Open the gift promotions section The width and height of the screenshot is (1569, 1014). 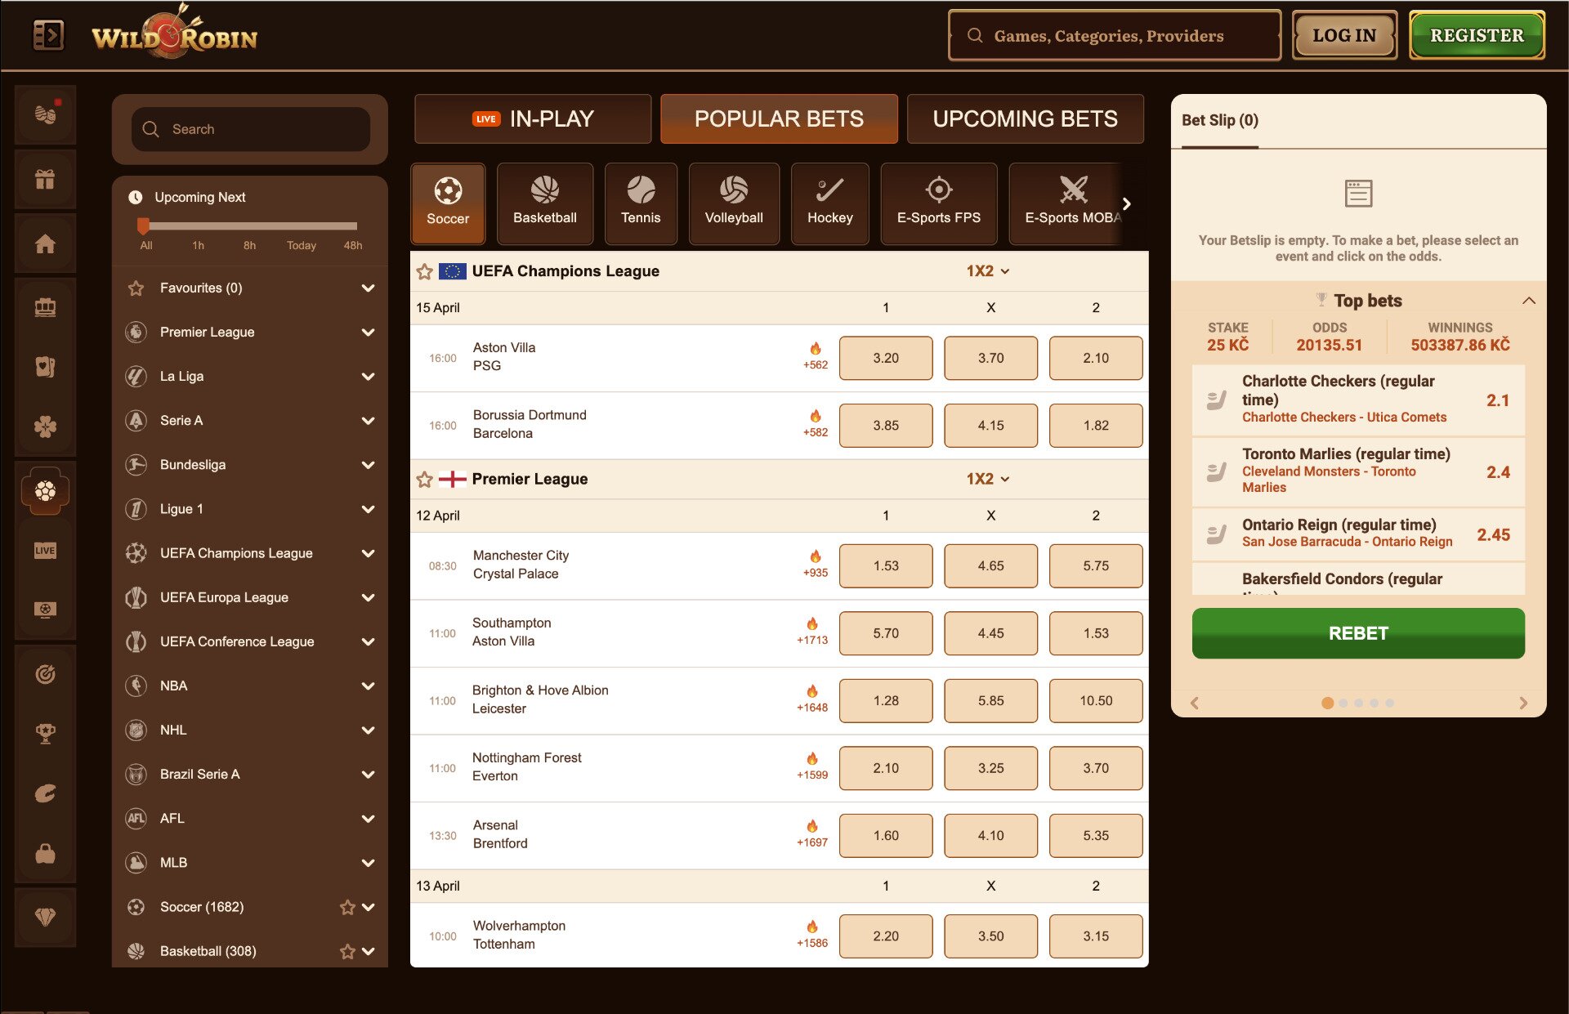click(x=45, y=178)
